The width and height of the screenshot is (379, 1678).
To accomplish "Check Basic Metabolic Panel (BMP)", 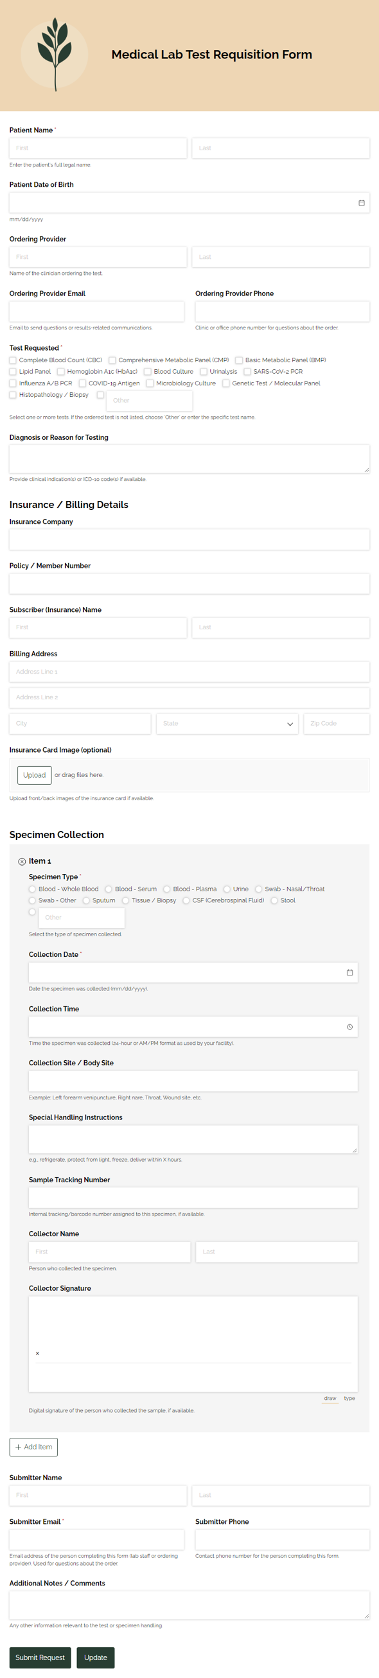I will point(239,360).
